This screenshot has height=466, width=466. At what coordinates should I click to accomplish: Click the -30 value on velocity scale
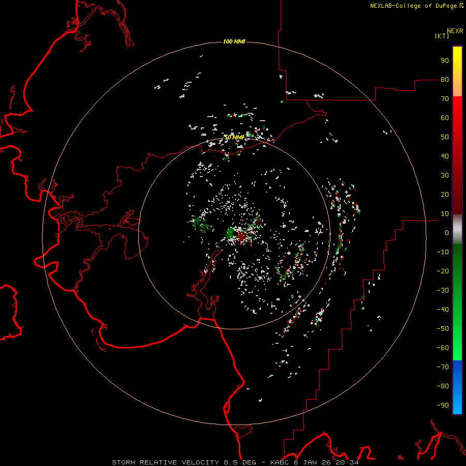(443, 290)
